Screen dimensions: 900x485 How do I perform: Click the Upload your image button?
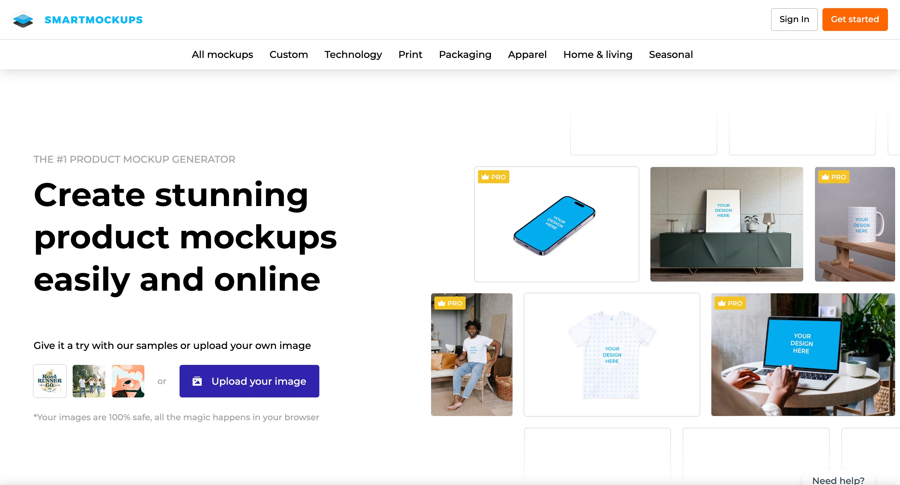point(249,381)
